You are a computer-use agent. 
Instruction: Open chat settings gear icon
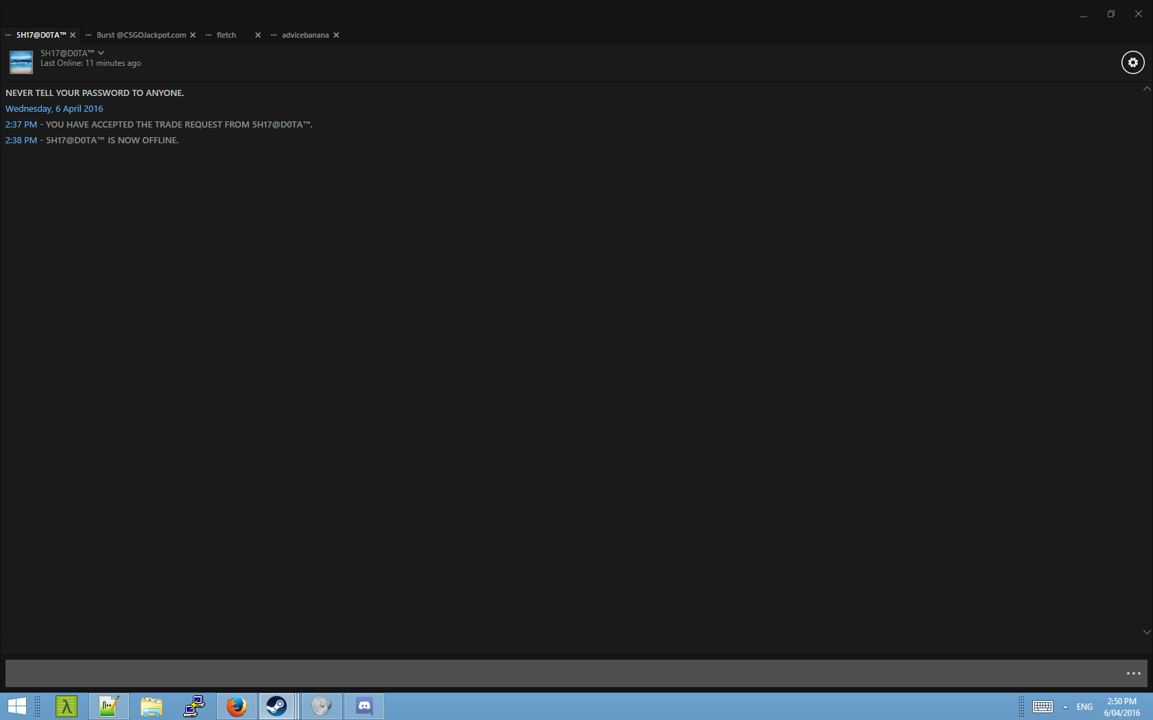point(1132,62)
